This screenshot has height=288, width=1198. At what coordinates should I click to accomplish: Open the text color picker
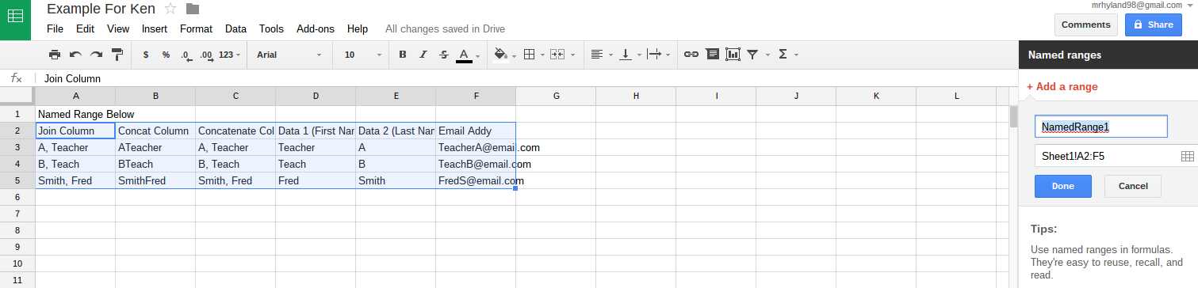(x=465, y=55)
